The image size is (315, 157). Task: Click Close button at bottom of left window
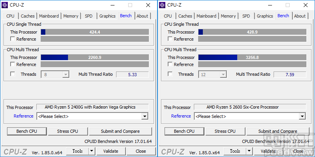click(141, 151)
